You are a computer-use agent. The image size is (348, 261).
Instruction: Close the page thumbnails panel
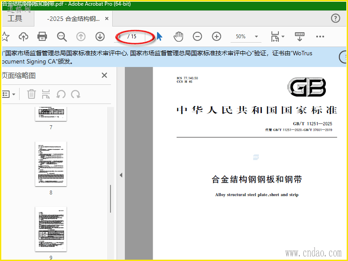[104, 75]
